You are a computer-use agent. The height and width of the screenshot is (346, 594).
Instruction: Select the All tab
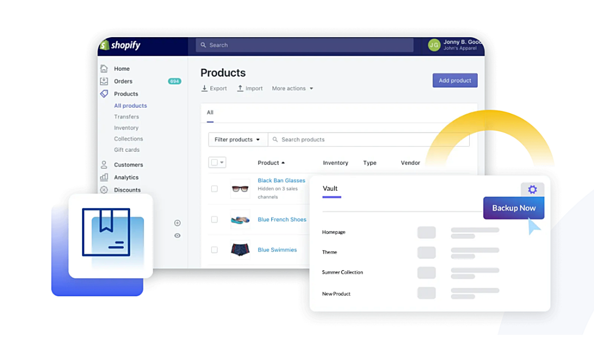pyautogui.click(x=210, y=113)
